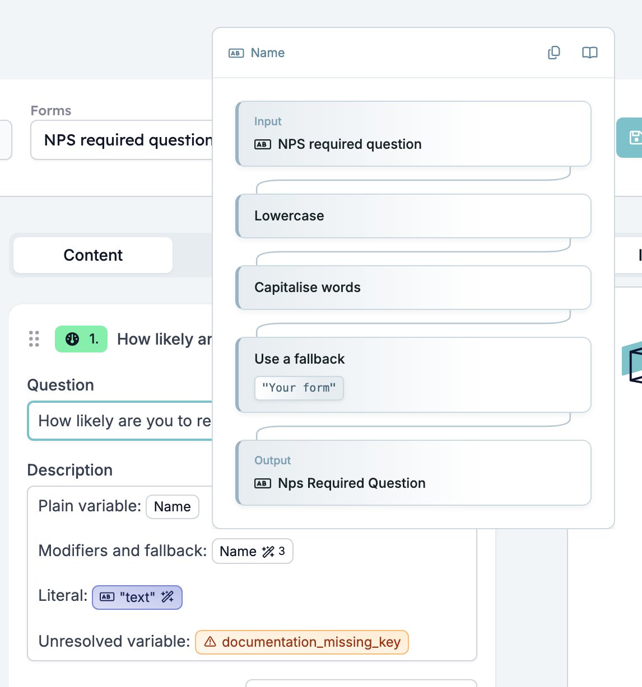Viewport: 642px width, 687px height.
Task: Grab the drag handle for question 1
Action: tap(34, 339)
